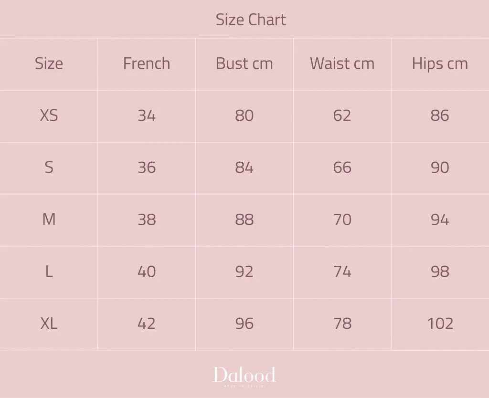Click French size 34 cell

(x=147, y=115)
